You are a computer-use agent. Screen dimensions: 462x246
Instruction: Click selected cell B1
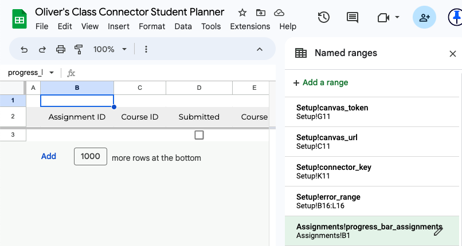(x=77, y=101)
